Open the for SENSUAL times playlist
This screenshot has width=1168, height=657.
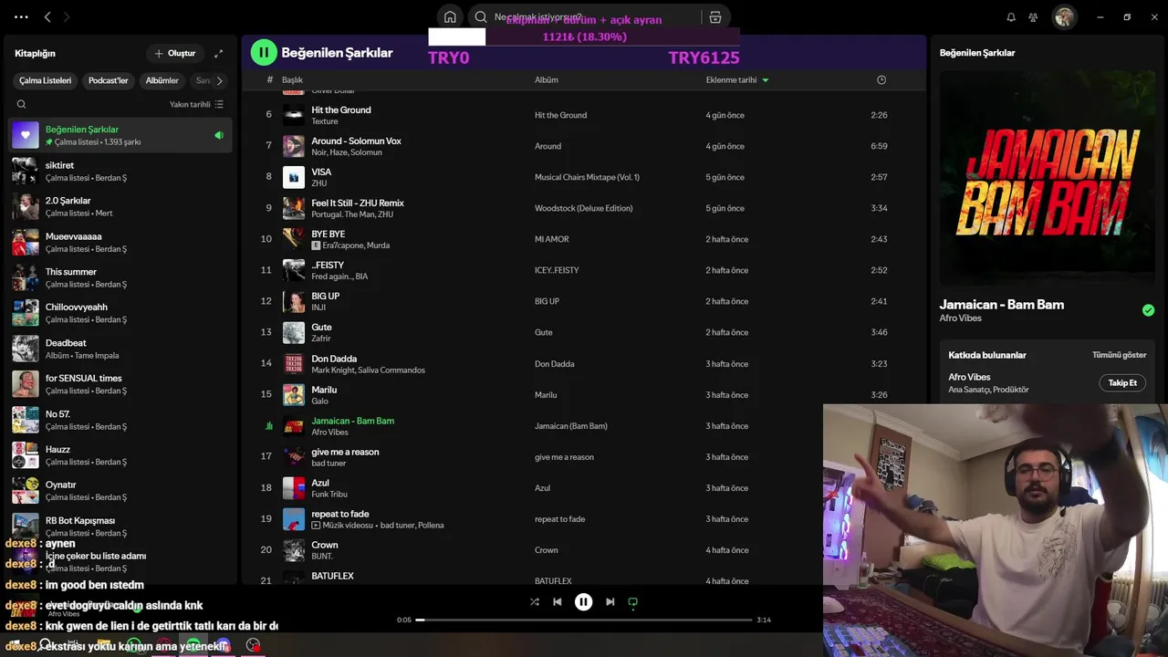coord(120,384)
